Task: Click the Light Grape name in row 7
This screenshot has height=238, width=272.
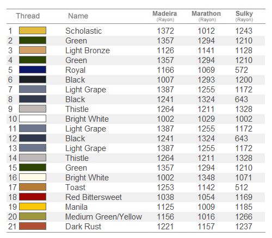Action: [86, 90]
